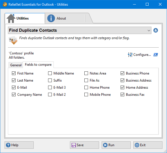Open the About tab
167x153 pixels.
[x=65, y=18]
